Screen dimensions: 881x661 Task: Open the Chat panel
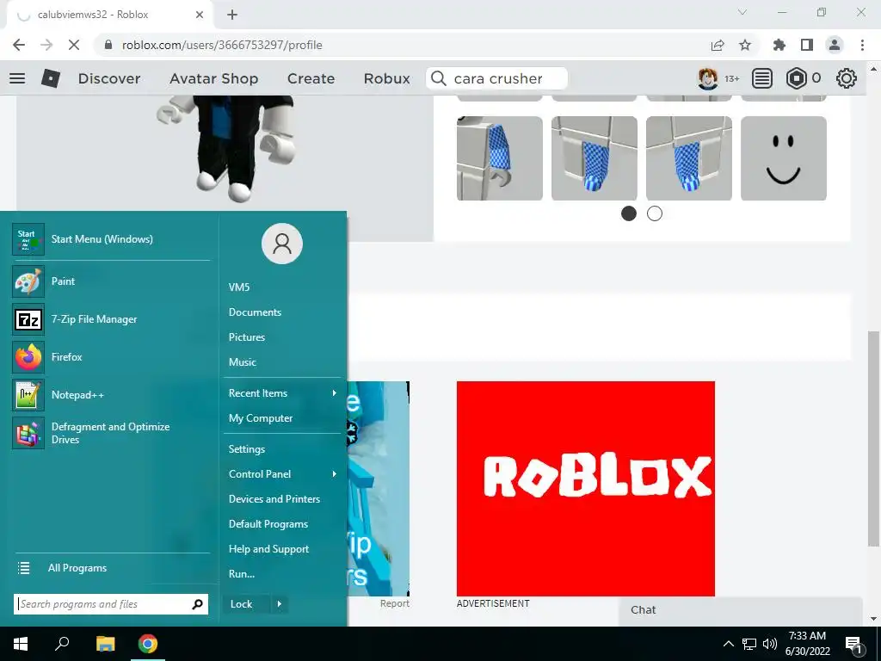tap(741, 610)
